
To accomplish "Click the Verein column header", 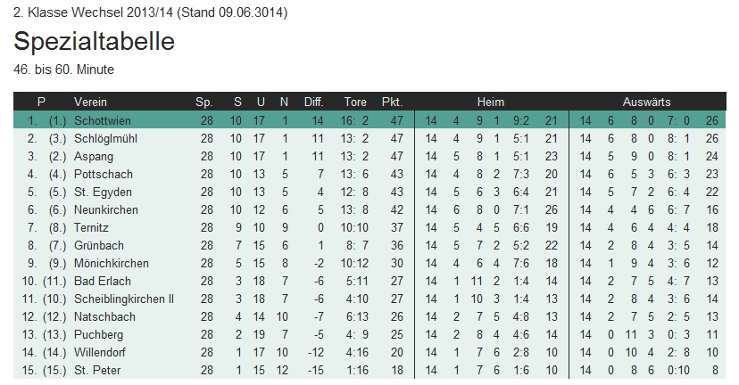I will click(x=90, y=102).
